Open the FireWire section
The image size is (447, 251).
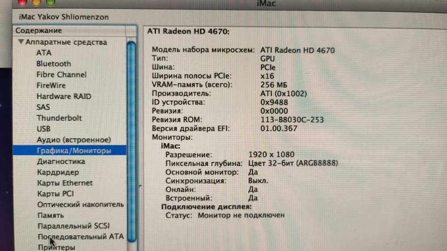click(x=51, y=85)
